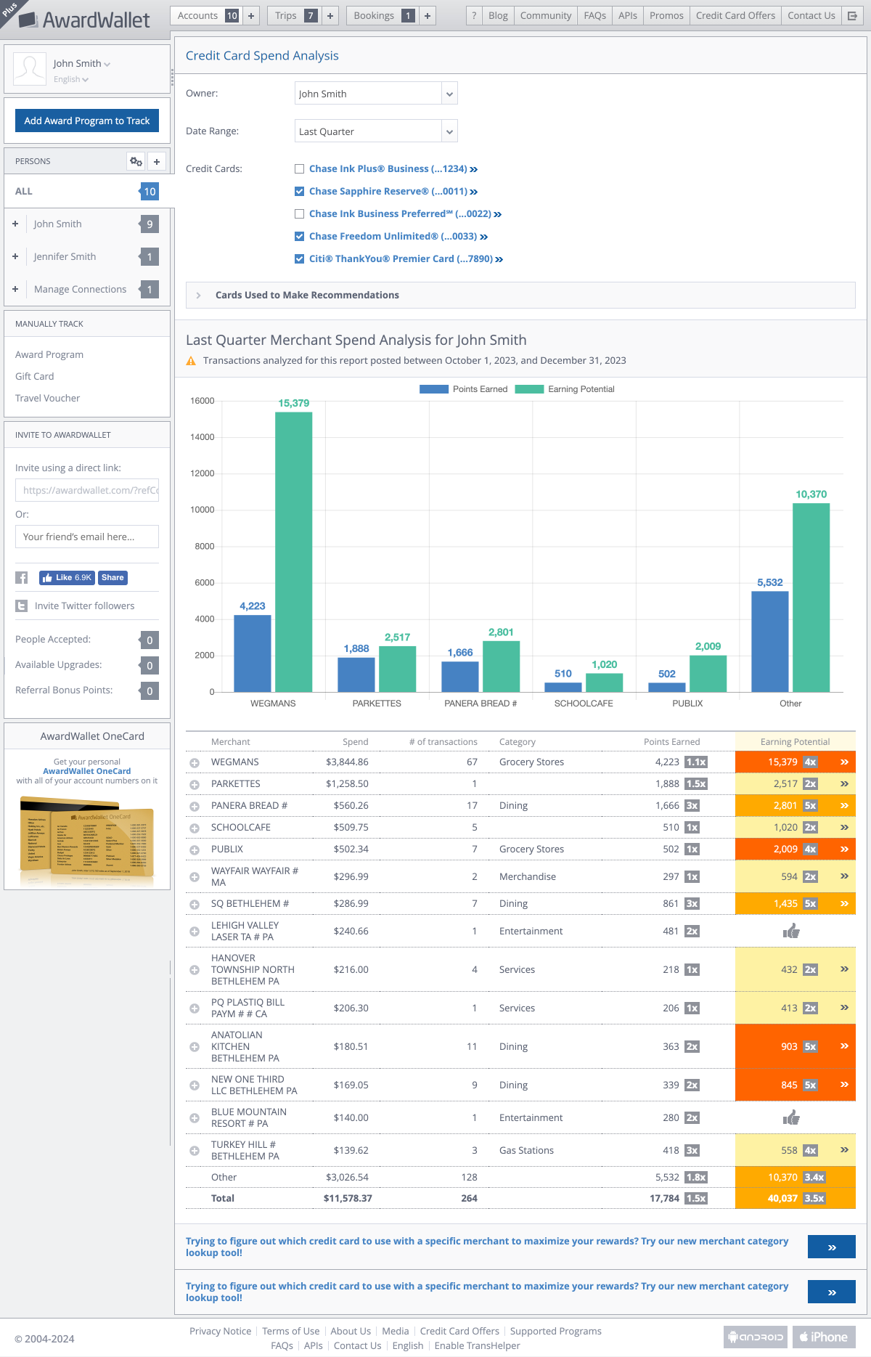Expand Cards Used to Make Recommendations
The height and width of the screenshot is (1357, 871).
point(520,296)
